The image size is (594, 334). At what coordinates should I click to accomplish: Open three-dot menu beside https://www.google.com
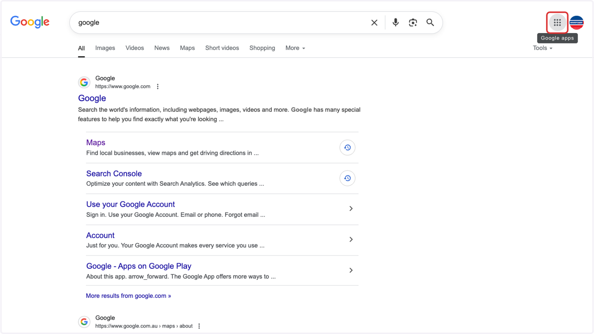158,86
